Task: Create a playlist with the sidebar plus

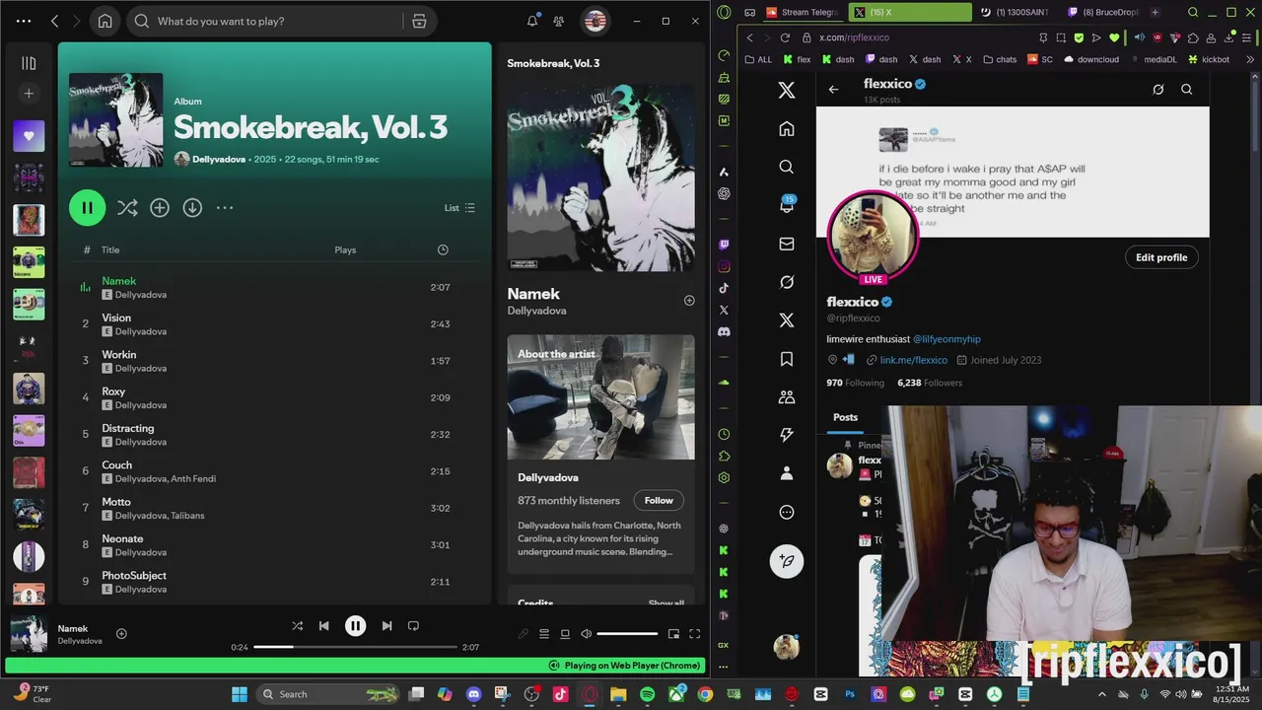Action: tap(29, 94)
